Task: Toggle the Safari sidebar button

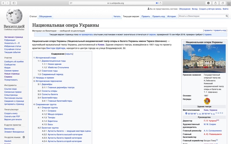Action: pyautogui.click(x=14, y=3)
